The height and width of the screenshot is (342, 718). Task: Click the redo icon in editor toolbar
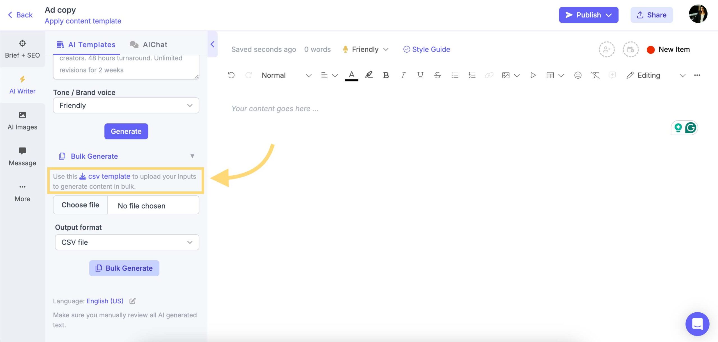pyautogui.click(x=248, y=75)
